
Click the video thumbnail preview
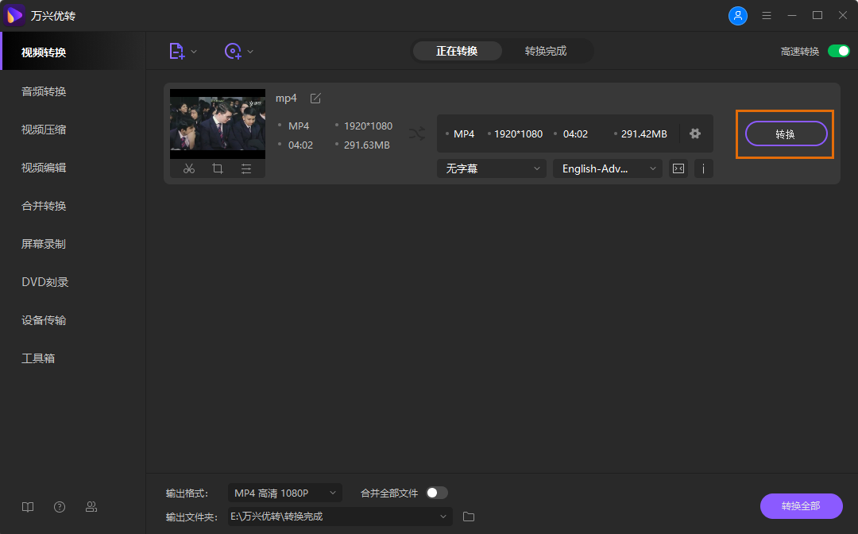(x=218, y=124)
